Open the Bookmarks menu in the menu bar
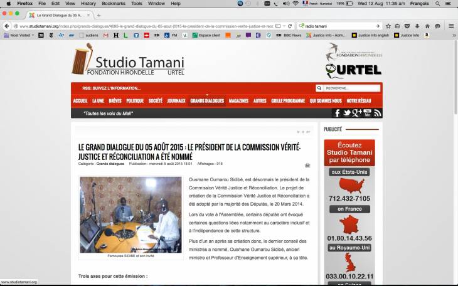Viewport: 458px width, 286px height. tap(114, 4)
